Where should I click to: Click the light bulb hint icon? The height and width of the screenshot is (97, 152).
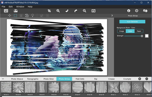coord(33,15)
